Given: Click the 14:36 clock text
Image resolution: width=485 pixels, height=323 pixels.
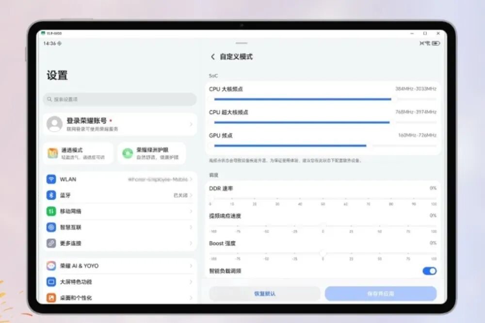Looking at the screenshot, I should tap(49, 43).
